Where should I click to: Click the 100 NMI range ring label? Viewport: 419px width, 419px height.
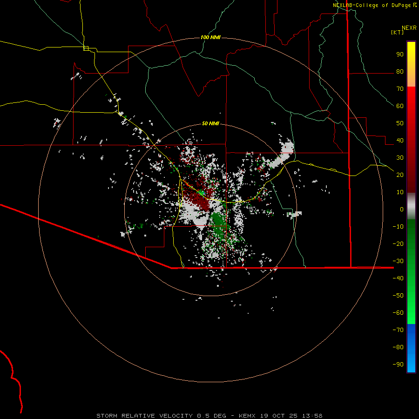(210, 37)
